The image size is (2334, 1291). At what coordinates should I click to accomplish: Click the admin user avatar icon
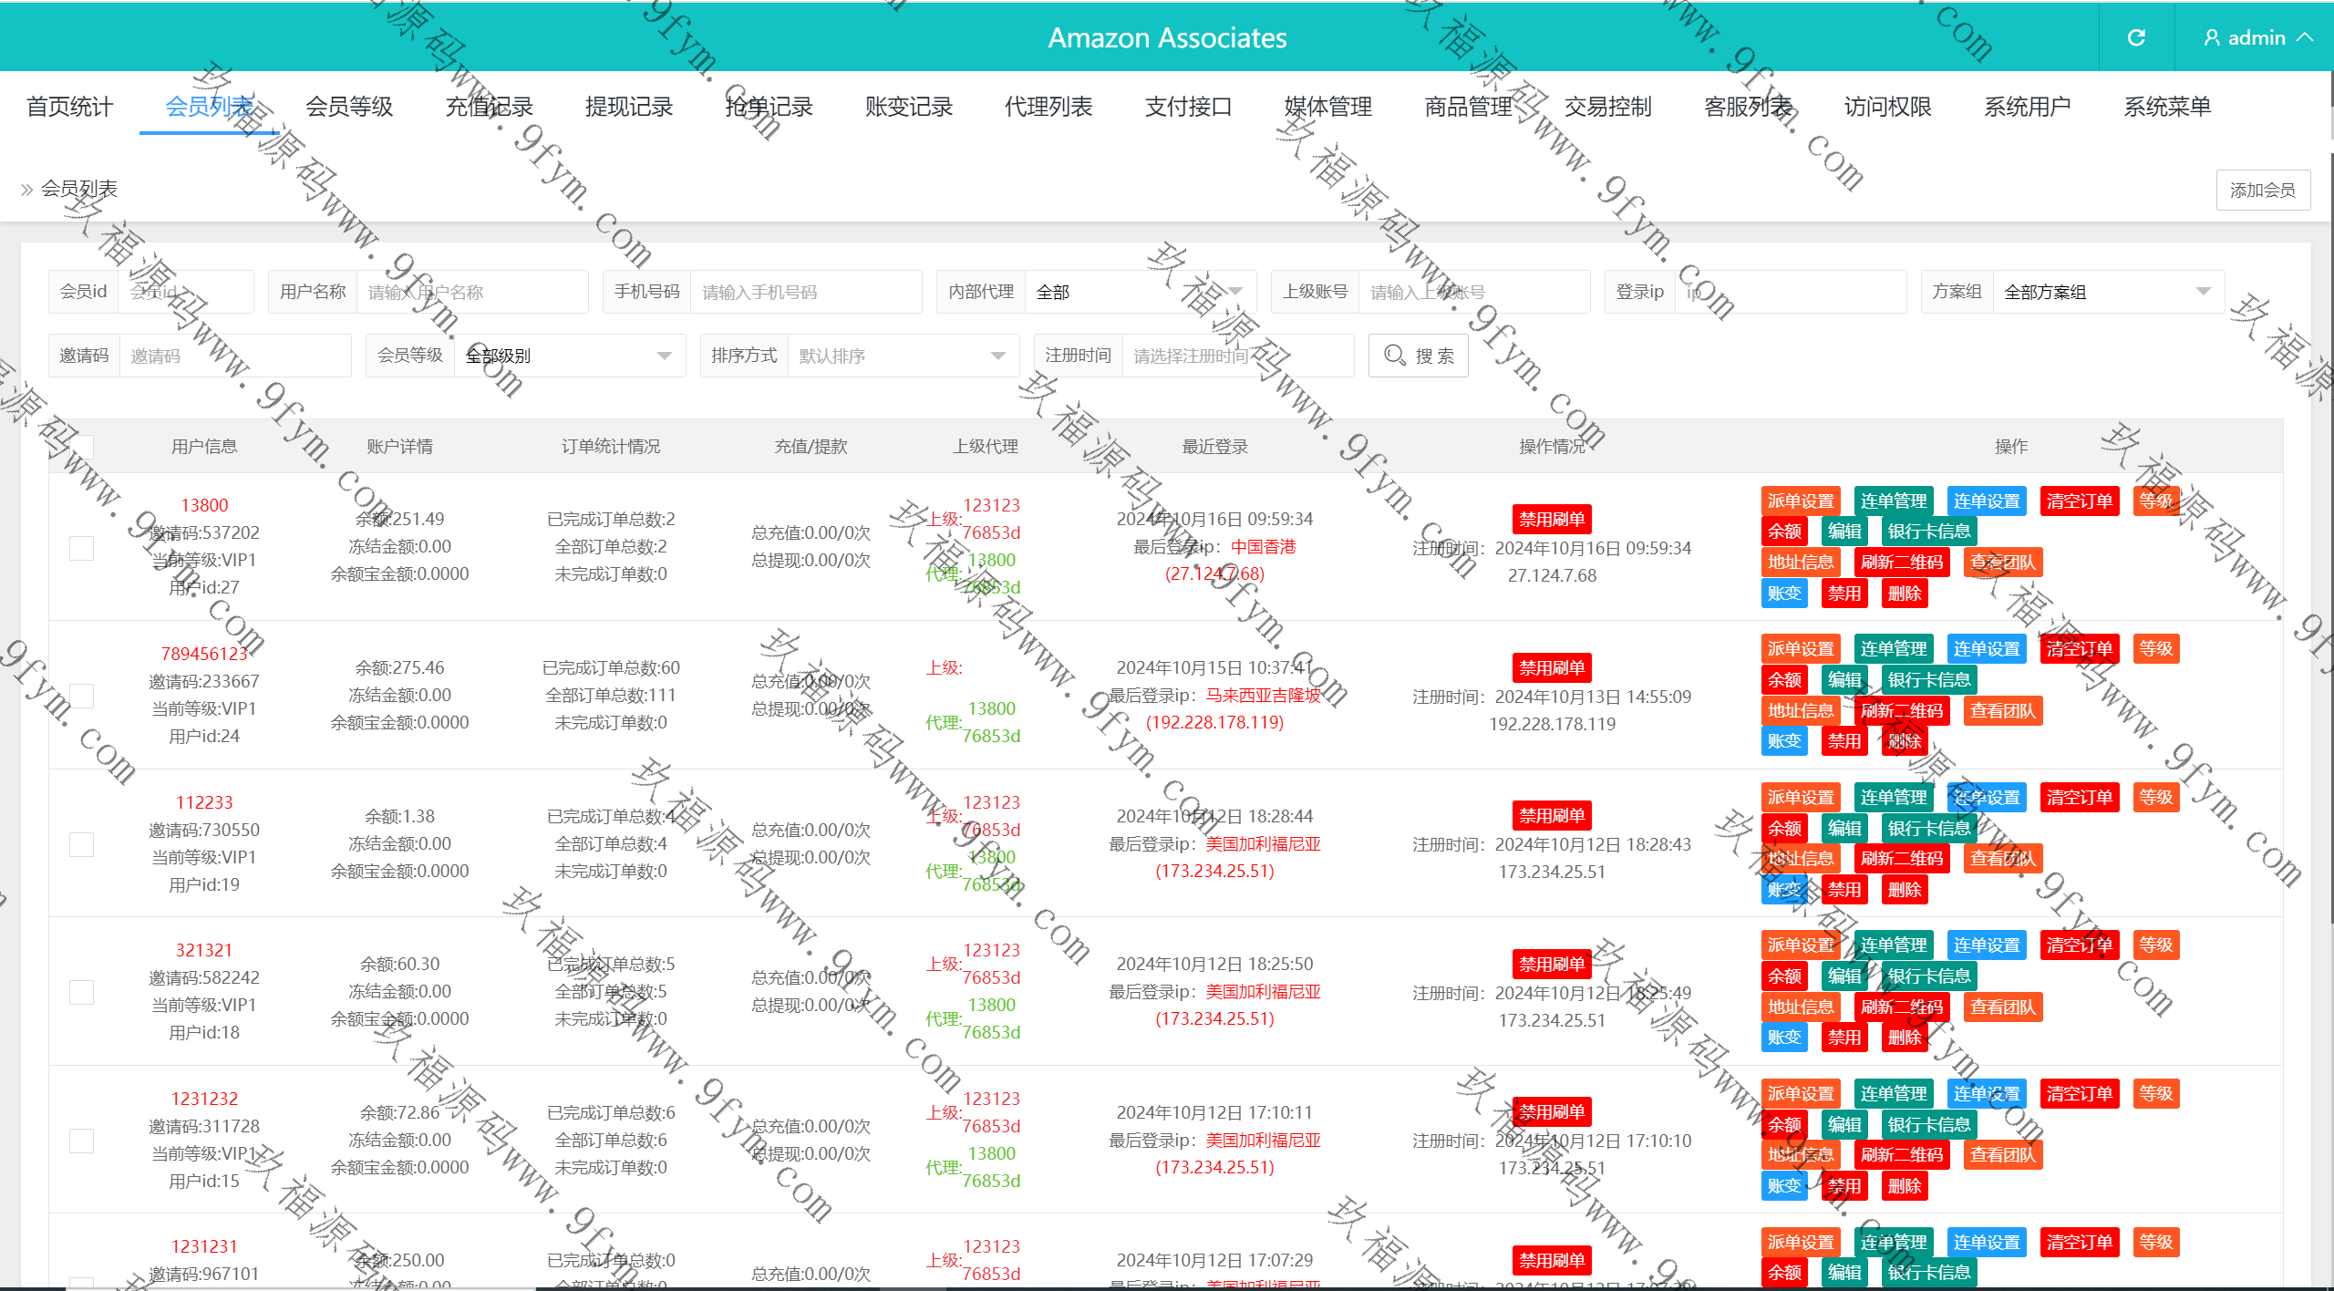tap(2211, 37)
